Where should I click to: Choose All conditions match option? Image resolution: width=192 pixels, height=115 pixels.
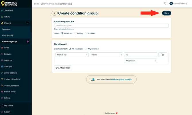point(70,49)
